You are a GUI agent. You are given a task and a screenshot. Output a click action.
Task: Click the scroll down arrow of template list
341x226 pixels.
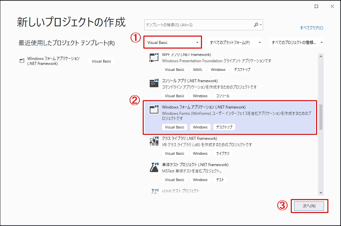pos(321,193)
